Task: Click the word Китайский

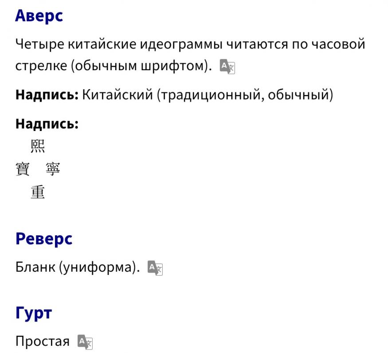Action: [117, 95]
